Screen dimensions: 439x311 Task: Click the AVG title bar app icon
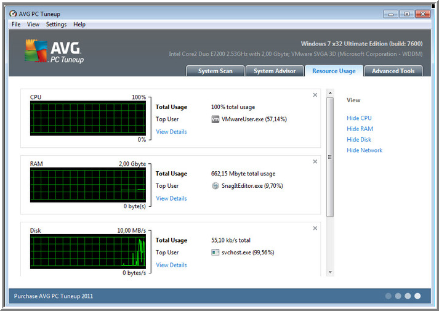[13, 14]
